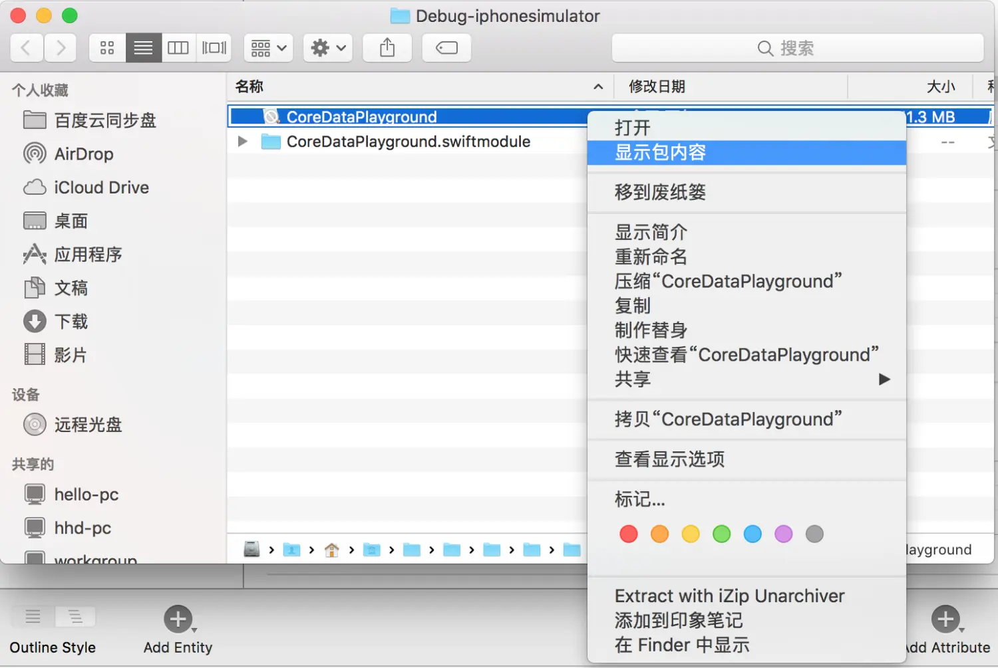Select hello-pc shared computer
This screenshot has width=998, height=668.
click(x=71, y=495)
